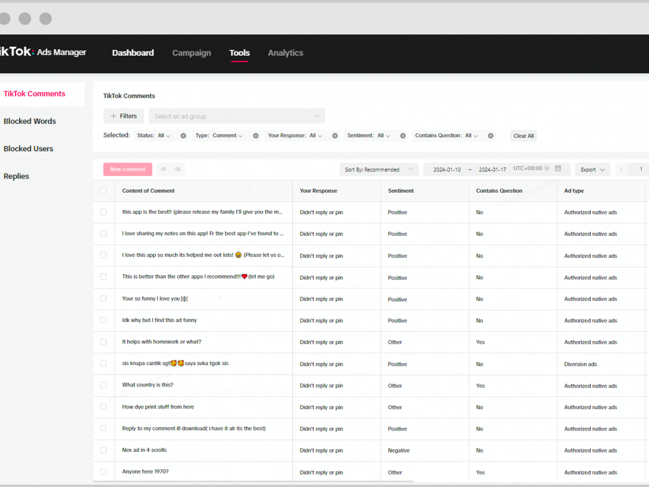Check the 'I love sharing my notes' comment
The height and width of the screenshot is (487, 649).
pos(103,234)
